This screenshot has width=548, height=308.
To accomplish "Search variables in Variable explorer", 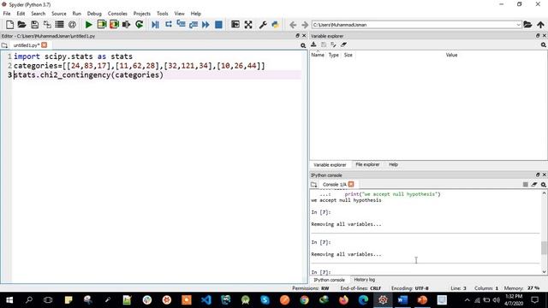I will [544, 45].
